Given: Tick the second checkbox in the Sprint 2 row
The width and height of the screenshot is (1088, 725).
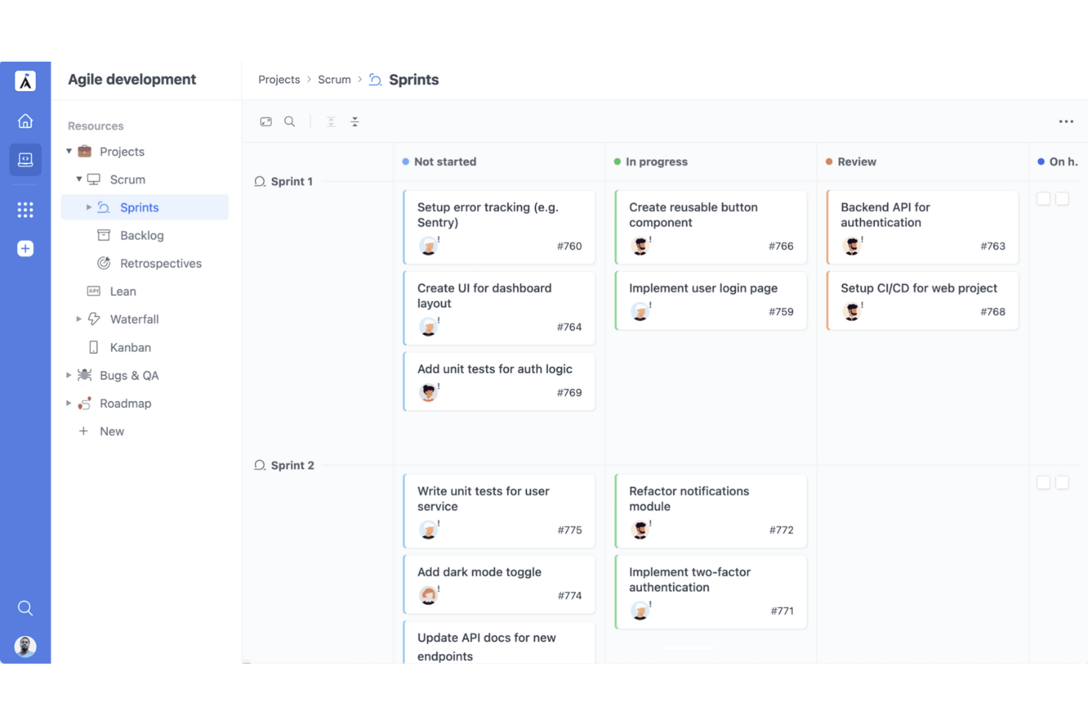Looking at the screenshot, I should pyautogui.click(x=1062, y=482).
